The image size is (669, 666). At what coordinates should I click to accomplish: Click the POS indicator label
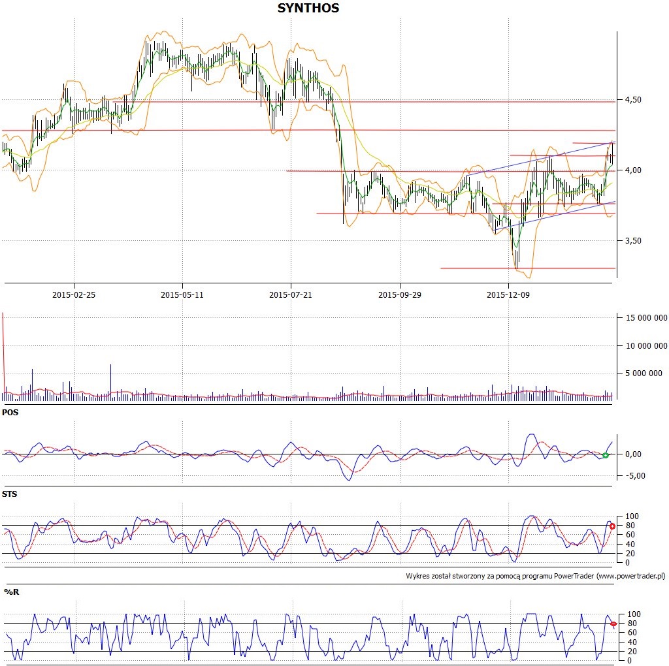pyautogui.click(x=10, y=413)
